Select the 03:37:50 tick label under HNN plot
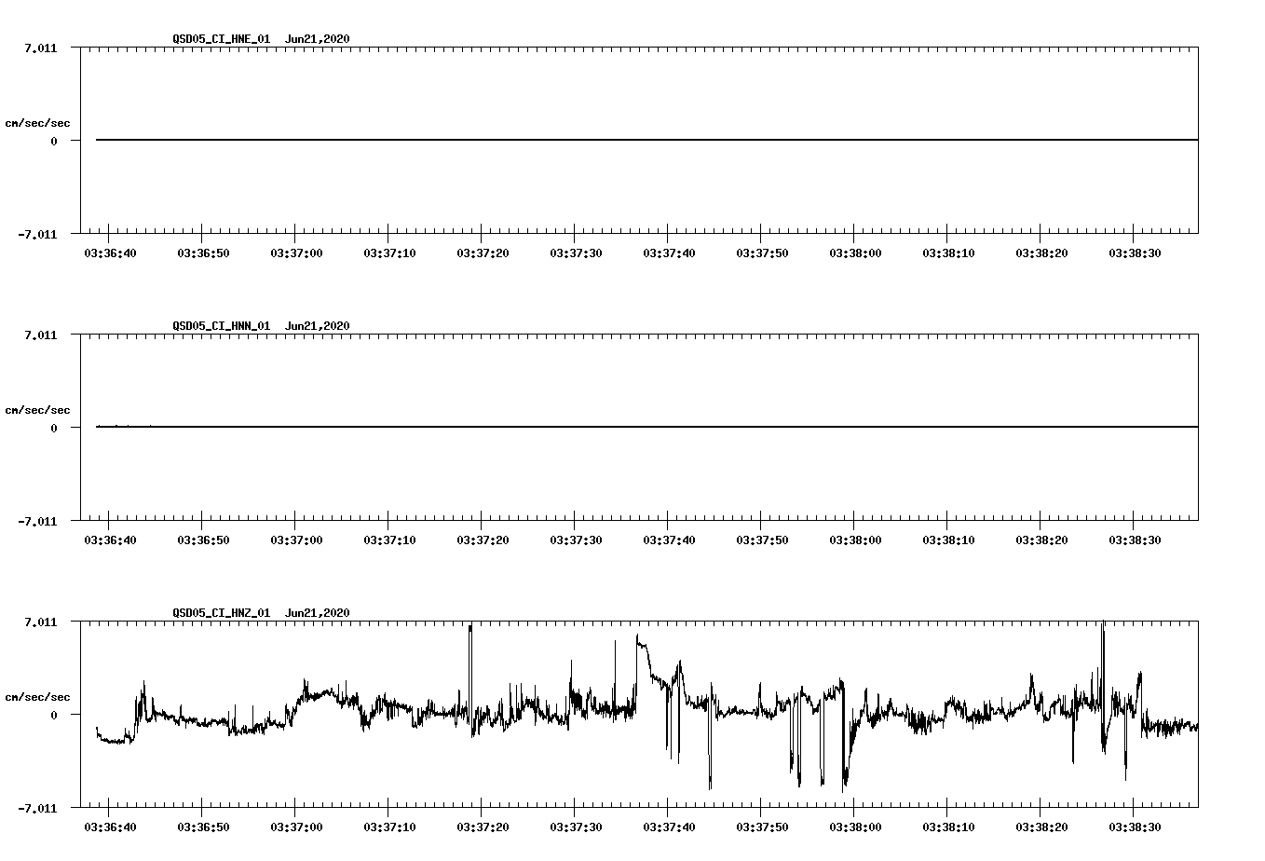This screenshot has width=1265, height=861. point(762,540)
